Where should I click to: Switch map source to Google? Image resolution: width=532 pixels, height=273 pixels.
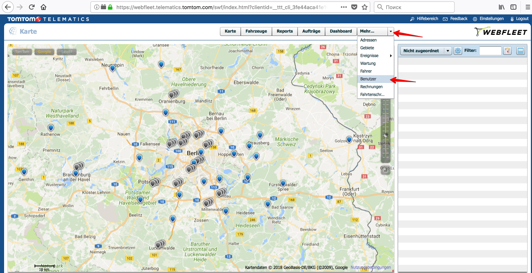click(44, 52)
